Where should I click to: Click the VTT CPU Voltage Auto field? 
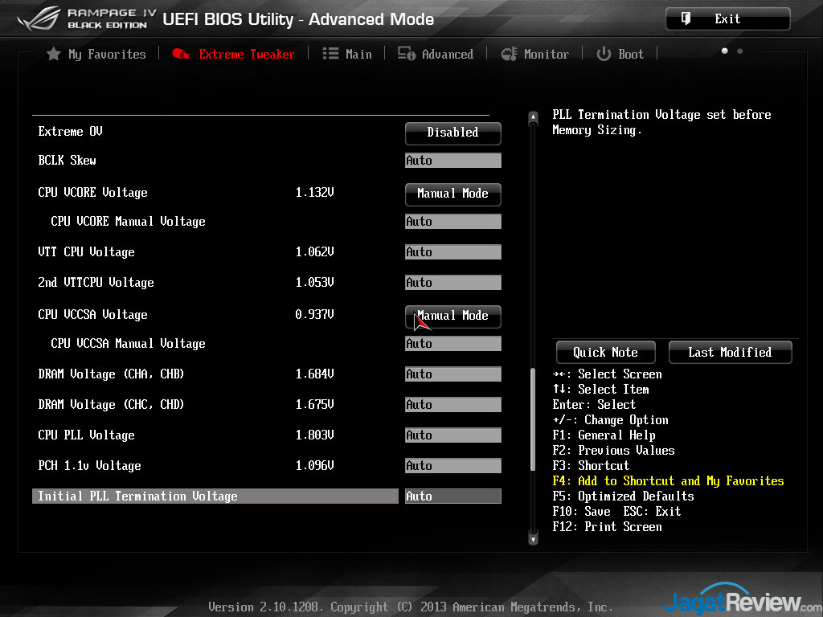453,251
